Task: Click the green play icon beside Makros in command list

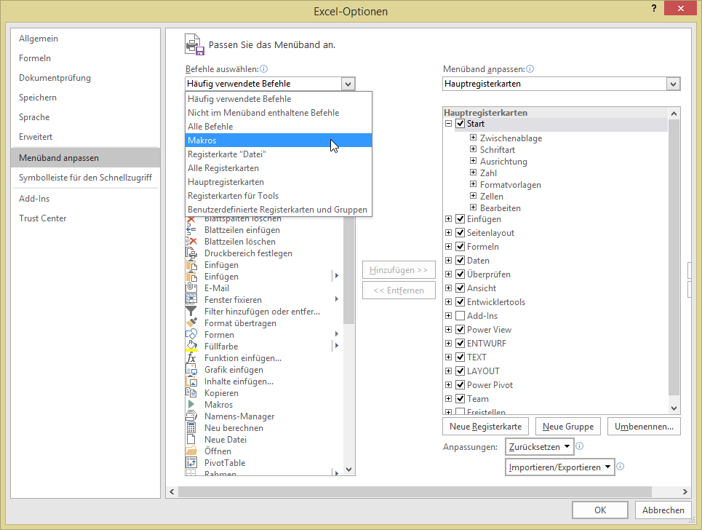Action: (x=191, y=405)
